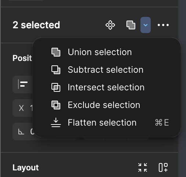Open the three-dots more options menu

tap(163, 25)
